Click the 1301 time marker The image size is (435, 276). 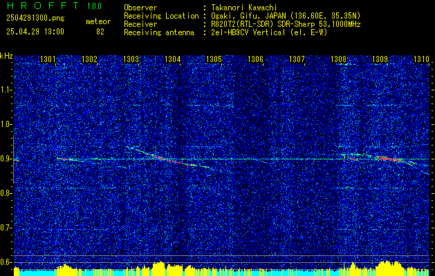click(x=48, y=59)
